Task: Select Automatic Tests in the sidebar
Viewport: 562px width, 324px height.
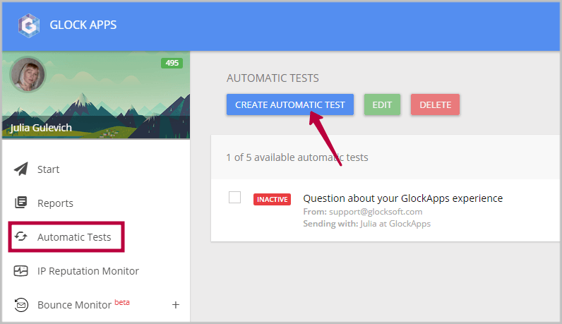Action: tap(74, 237)
